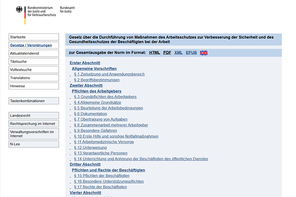Open the N-Lex sidebar link
296x197 pixels.
tap(16, 144)
